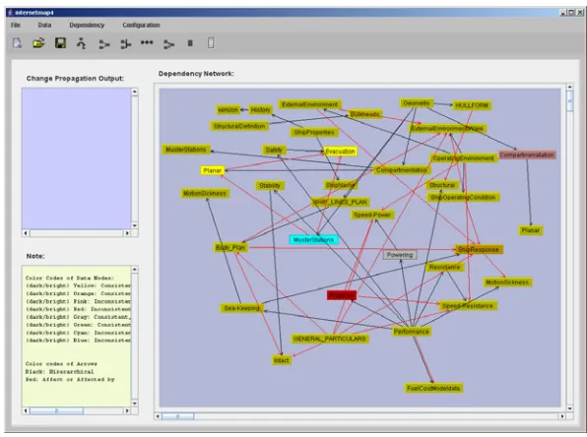Open the File menu
The width and height of the screenshot is (587, 437).
pos(16,25)
